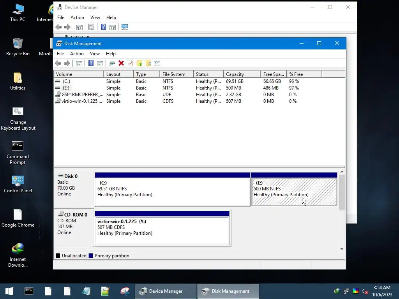
Task: Click graphical pane scrollbar up arrow
Action: click(x=342, y=172)
